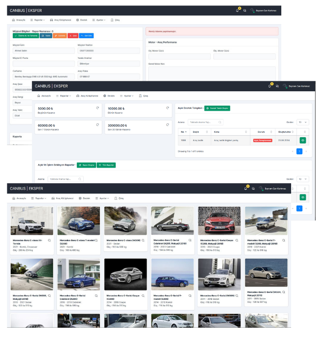Open chat messages icon in the dashboard window

pyautogui.click(x=277, y=86)
